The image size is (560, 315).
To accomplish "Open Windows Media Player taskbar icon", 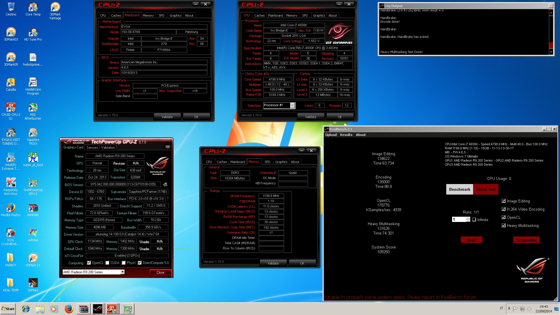I will click(x=54, y=309).
